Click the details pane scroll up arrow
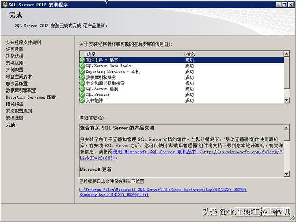 tap(286, 128)
